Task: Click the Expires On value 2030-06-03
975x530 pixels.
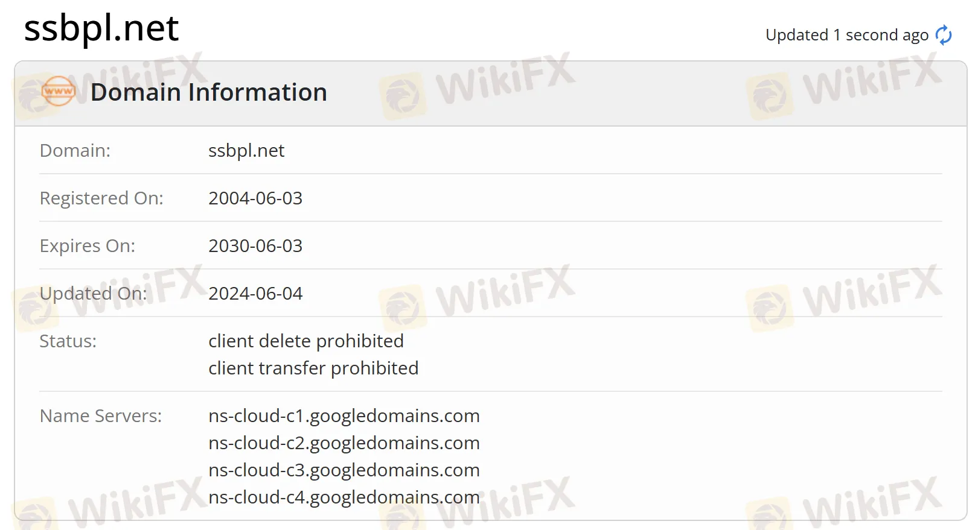Action: pos(255,245)
